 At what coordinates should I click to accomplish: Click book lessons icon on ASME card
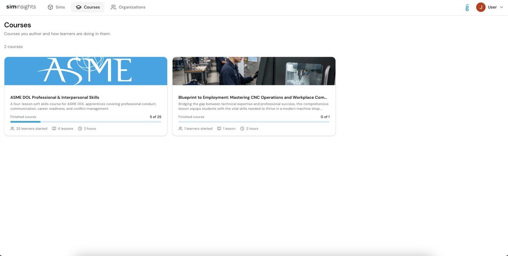coord(54,128)
